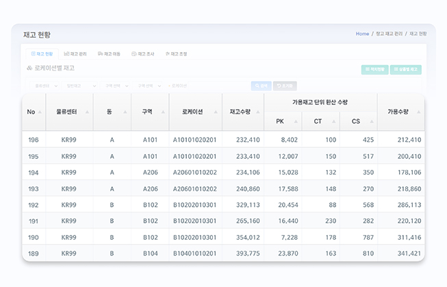Screen dimensions: 447x287
Task: Click PK value 20,454
Action: coord(288,205)
